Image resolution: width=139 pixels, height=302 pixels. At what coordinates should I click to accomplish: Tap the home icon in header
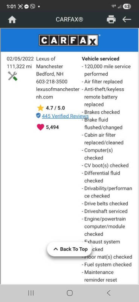[x=12, y=20]
